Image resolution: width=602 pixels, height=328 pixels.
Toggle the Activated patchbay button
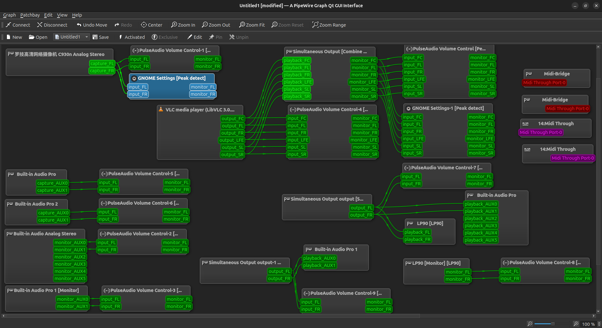[x=132, y=37]
